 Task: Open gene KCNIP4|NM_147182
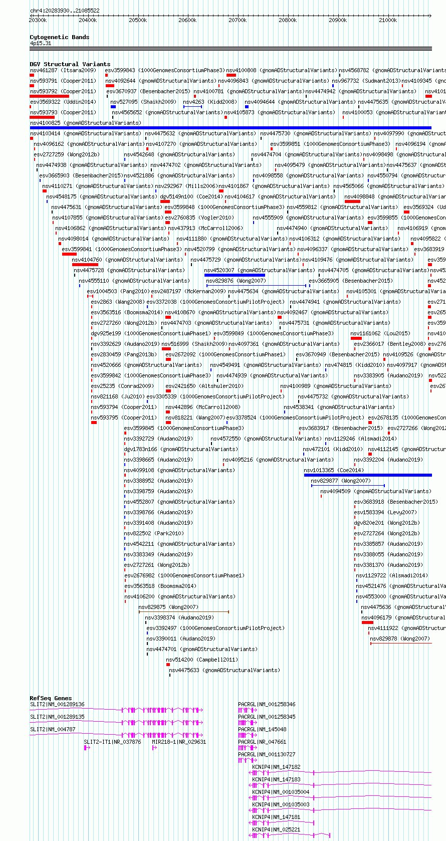[276, 767]
